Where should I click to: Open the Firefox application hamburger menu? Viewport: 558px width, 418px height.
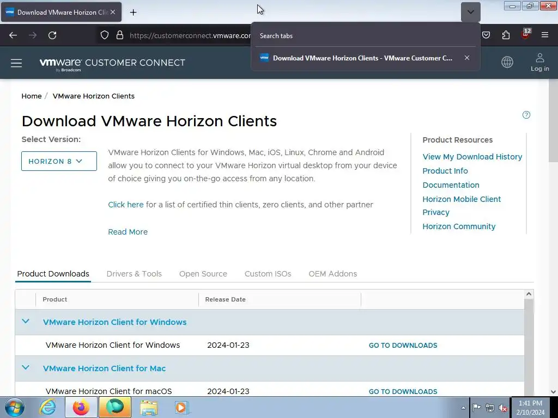point(545,35)
